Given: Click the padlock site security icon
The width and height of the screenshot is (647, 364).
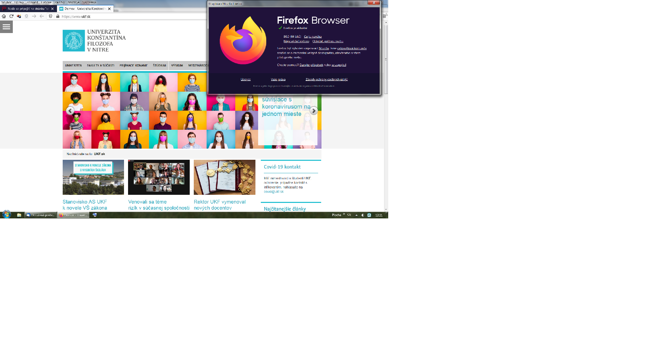Looking at the screenshot, I should (x=58, y=16).
